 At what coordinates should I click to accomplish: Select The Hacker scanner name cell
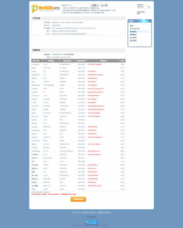pyautogui.click(x=36, y=141)
